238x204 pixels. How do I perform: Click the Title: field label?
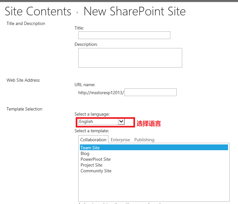(79, 28)
